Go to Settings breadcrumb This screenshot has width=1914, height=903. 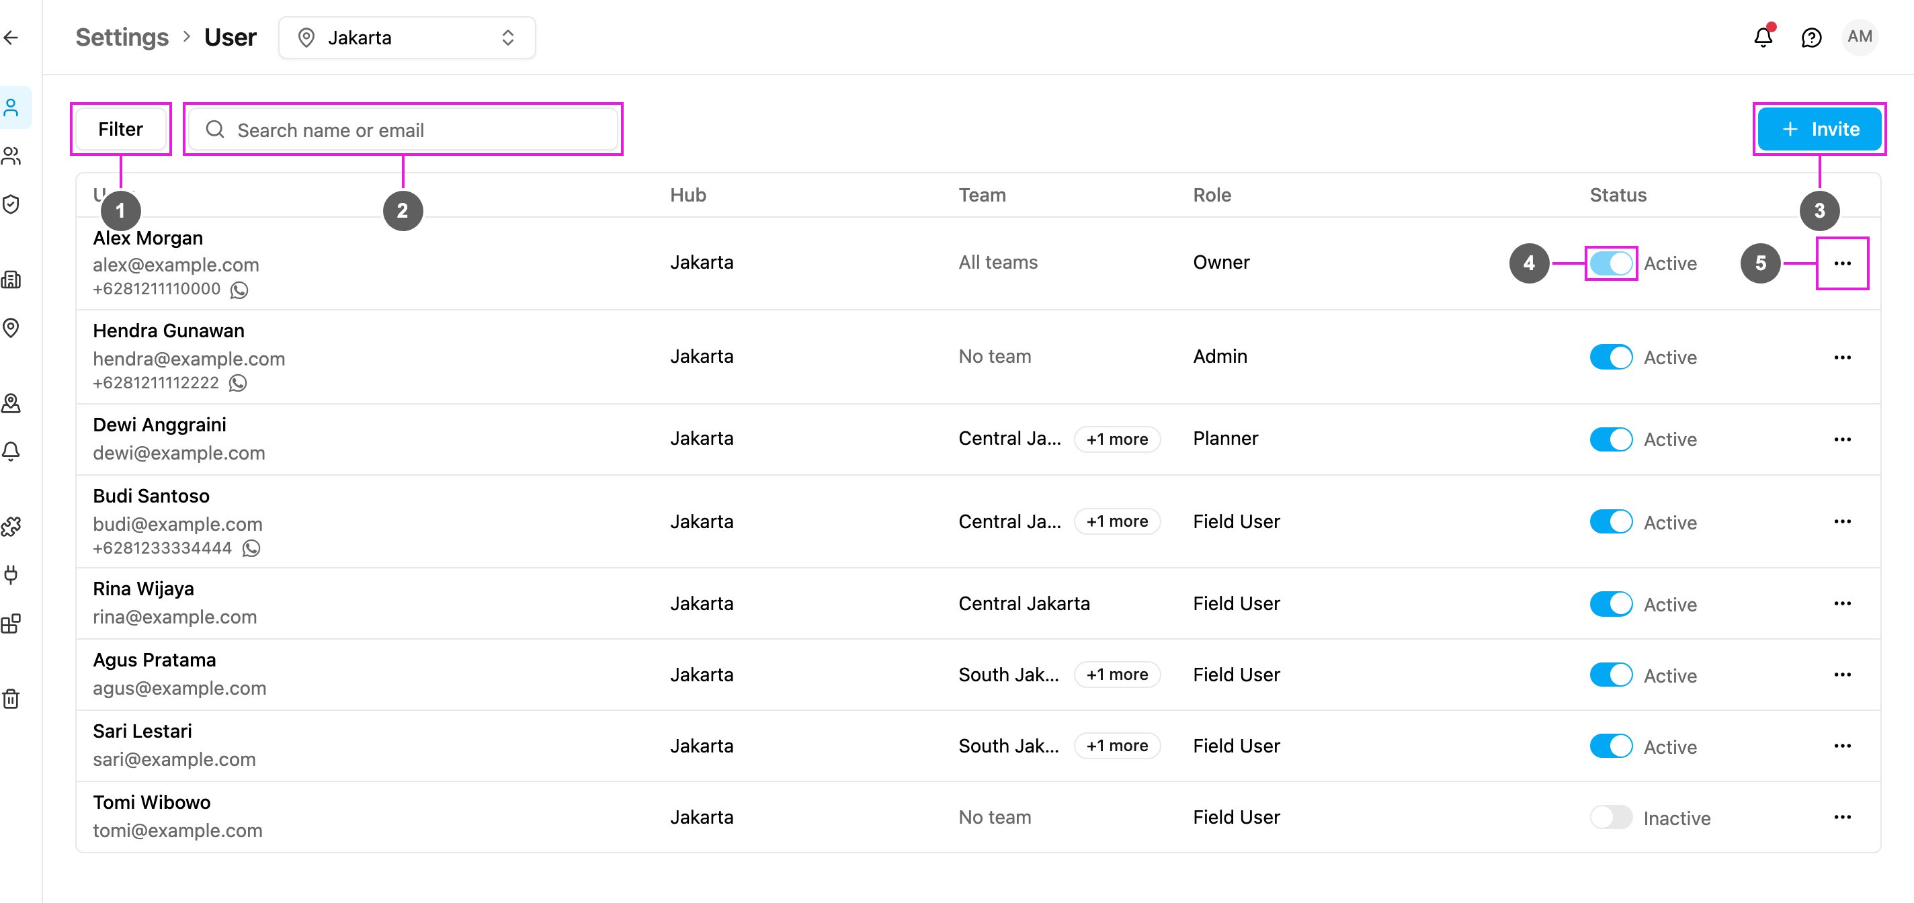[x=122, y=37]
